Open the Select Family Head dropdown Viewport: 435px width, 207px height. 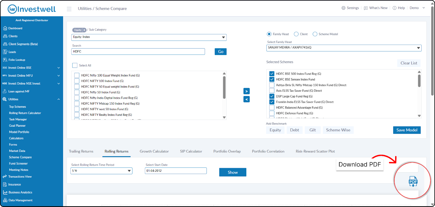pyautogui.click(x=344, y=48)
